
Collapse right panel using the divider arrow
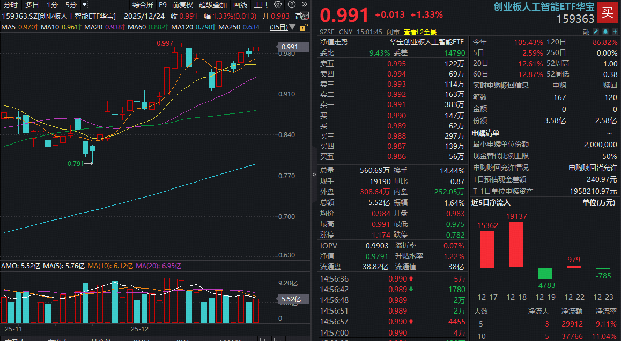point(314,175)
